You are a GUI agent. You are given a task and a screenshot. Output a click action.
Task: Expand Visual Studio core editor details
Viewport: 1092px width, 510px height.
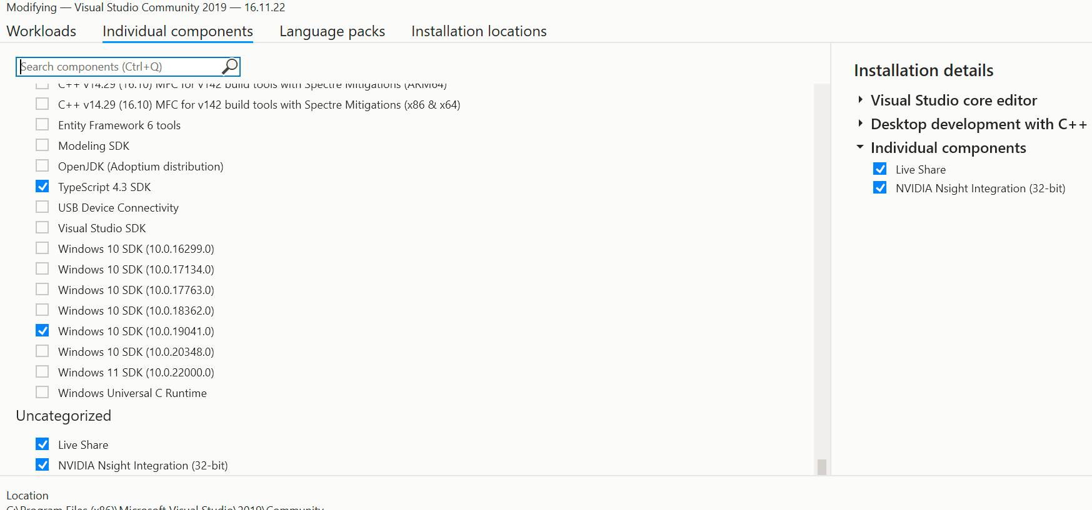click(x=861, y=99)
